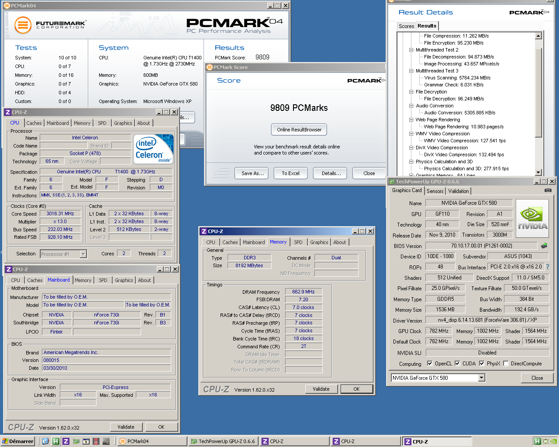Click the BIOS Version field in GPU-Z
The height and width of the screenshot is (447, 559).
click(x=481, y=246)
